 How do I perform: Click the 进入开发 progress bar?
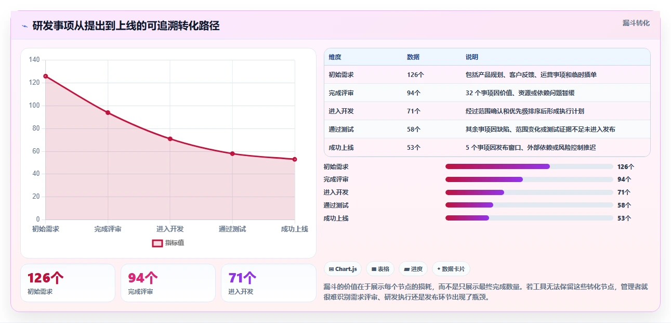click(529, 192)
